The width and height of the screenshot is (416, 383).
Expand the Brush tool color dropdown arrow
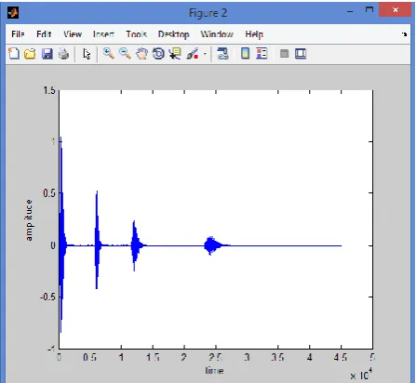click(x=205, y=54)
